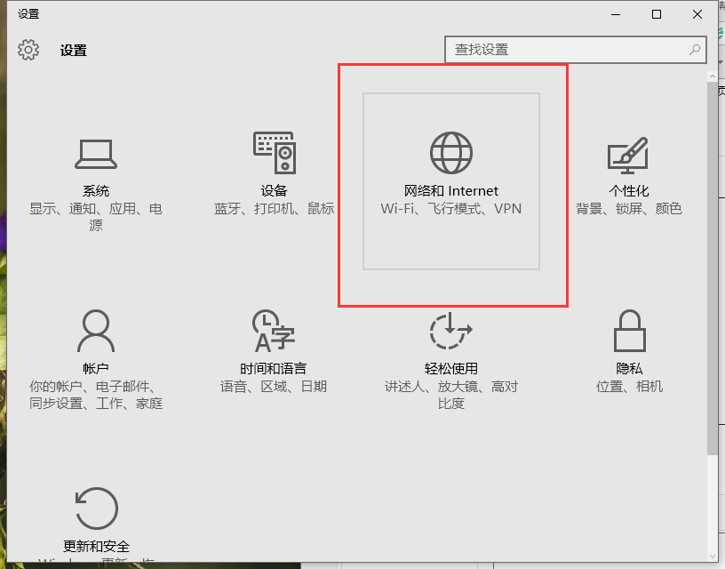The height and width of the screenshot is (569, 725).
Task: Click the Privacy (隐私) padlock icon
Action: tap(629, 332)
